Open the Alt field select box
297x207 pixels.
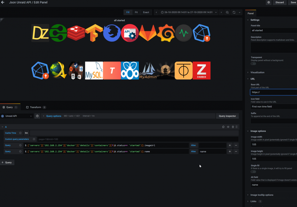pos(274,185)
